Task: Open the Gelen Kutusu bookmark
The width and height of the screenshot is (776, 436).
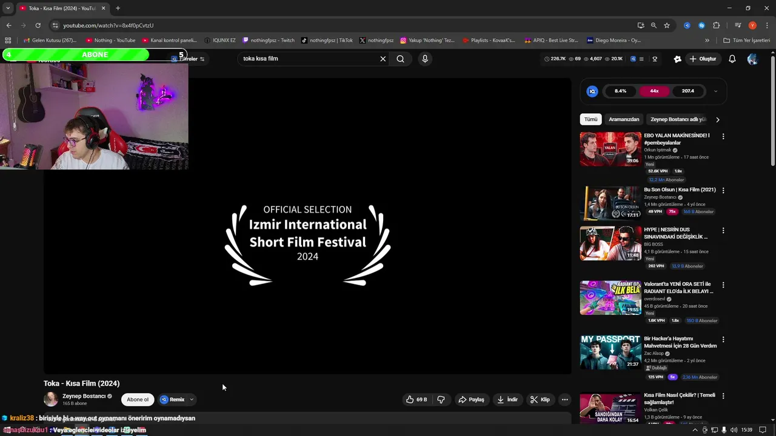Action: point(50,41)
